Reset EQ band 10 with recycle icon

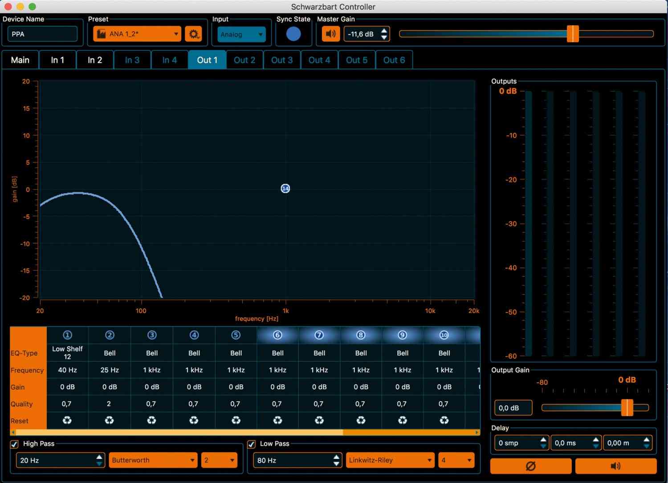(x=444, y=420)
